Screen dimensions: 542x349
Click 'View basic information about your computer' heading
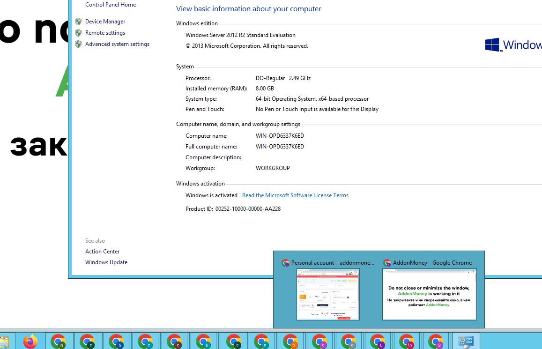249,8
